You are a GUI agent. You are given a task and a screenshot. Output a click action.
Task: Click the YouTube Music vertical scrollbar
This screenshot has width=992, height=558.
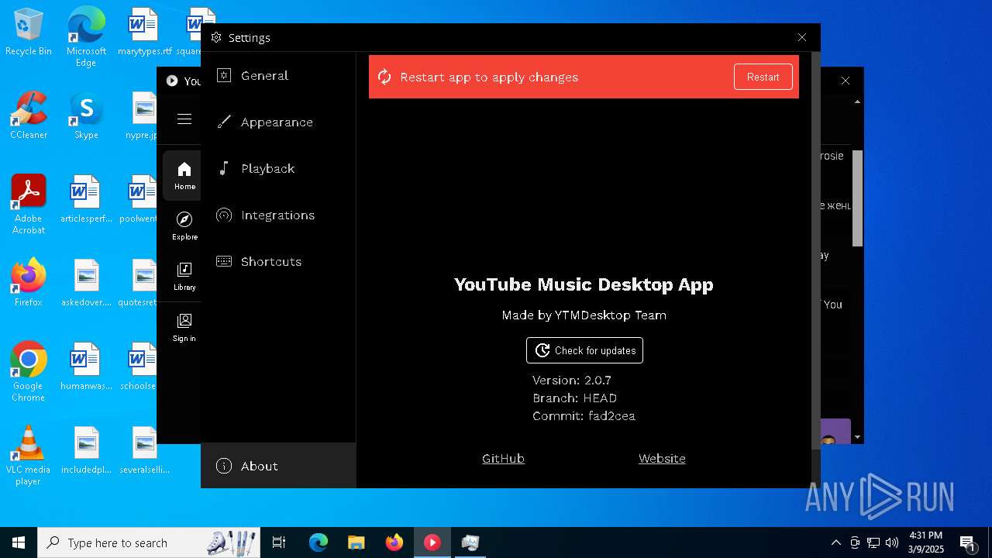point(857,198)
